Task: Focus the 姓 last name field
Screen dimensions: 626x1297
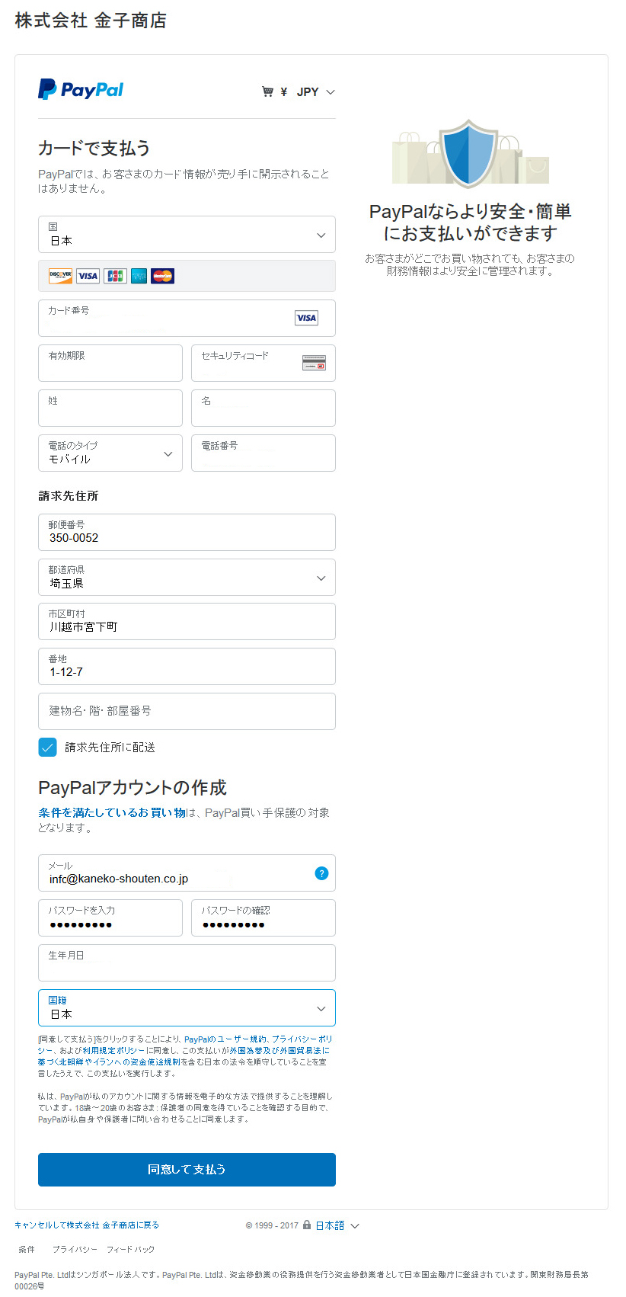Action: pyautogui.click(x=110, y=408)
